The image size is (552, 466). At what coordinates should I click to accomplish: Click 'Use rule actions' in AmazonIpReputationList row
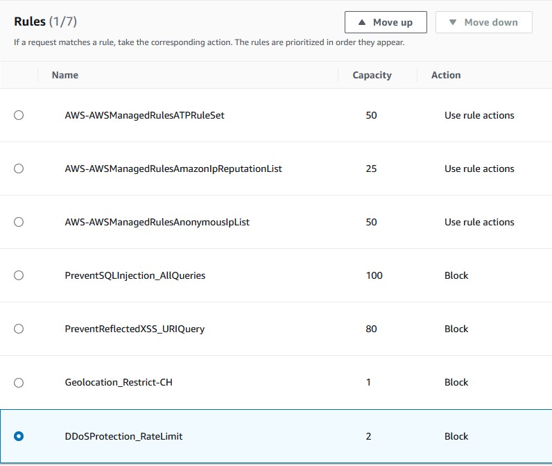pyautogui.click(x=479, y=169)
